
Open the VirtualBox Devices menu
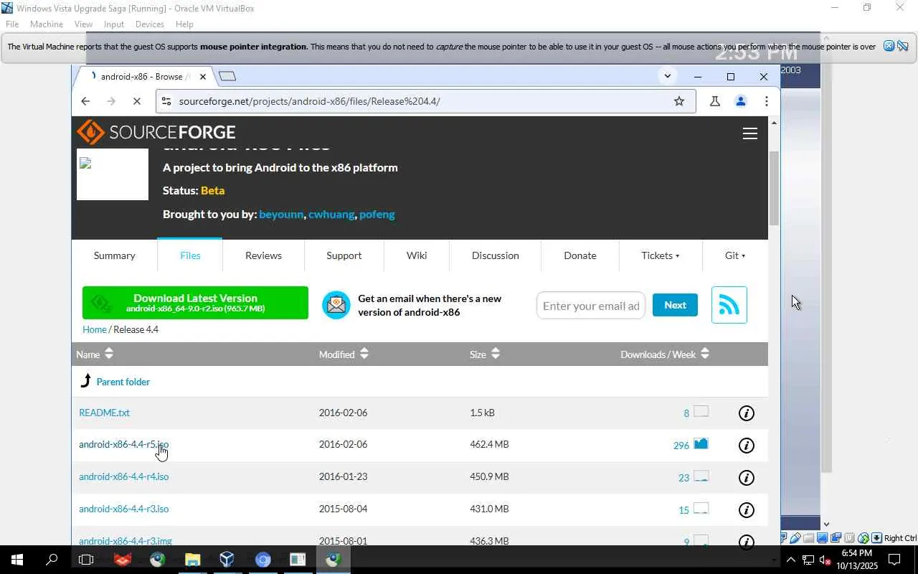coord(150,24)
